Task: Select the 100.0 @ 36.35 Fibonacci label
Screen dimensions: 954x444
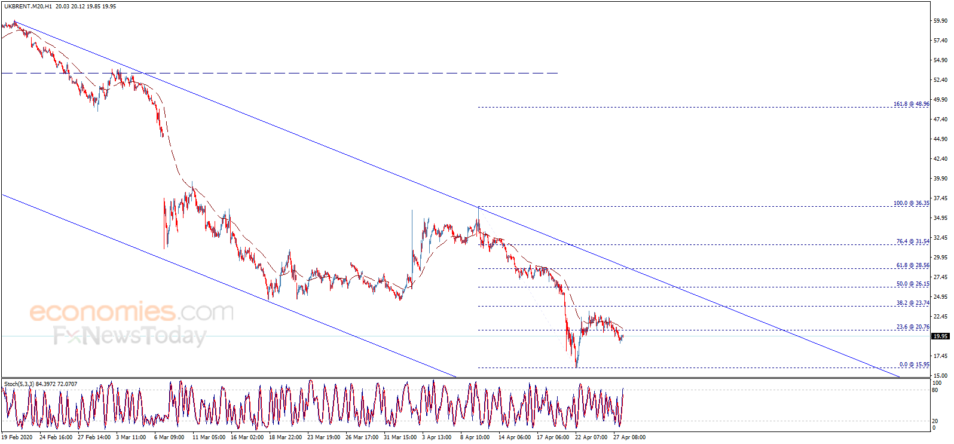Action: click(x=912, y=203)
